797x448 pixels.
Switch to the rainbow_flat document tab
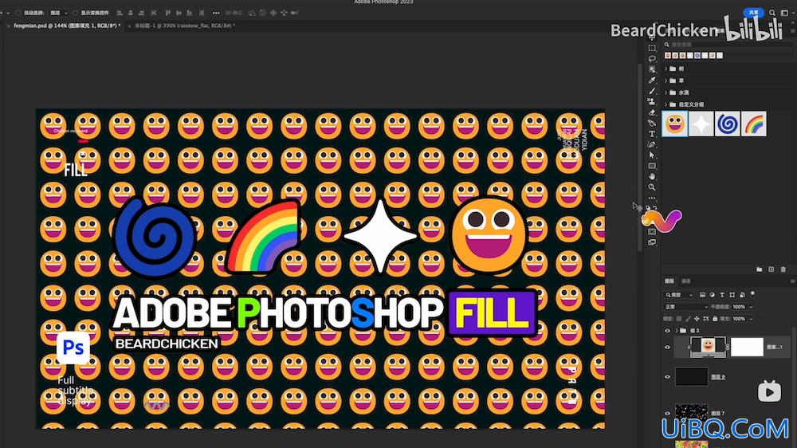(185, 26)
